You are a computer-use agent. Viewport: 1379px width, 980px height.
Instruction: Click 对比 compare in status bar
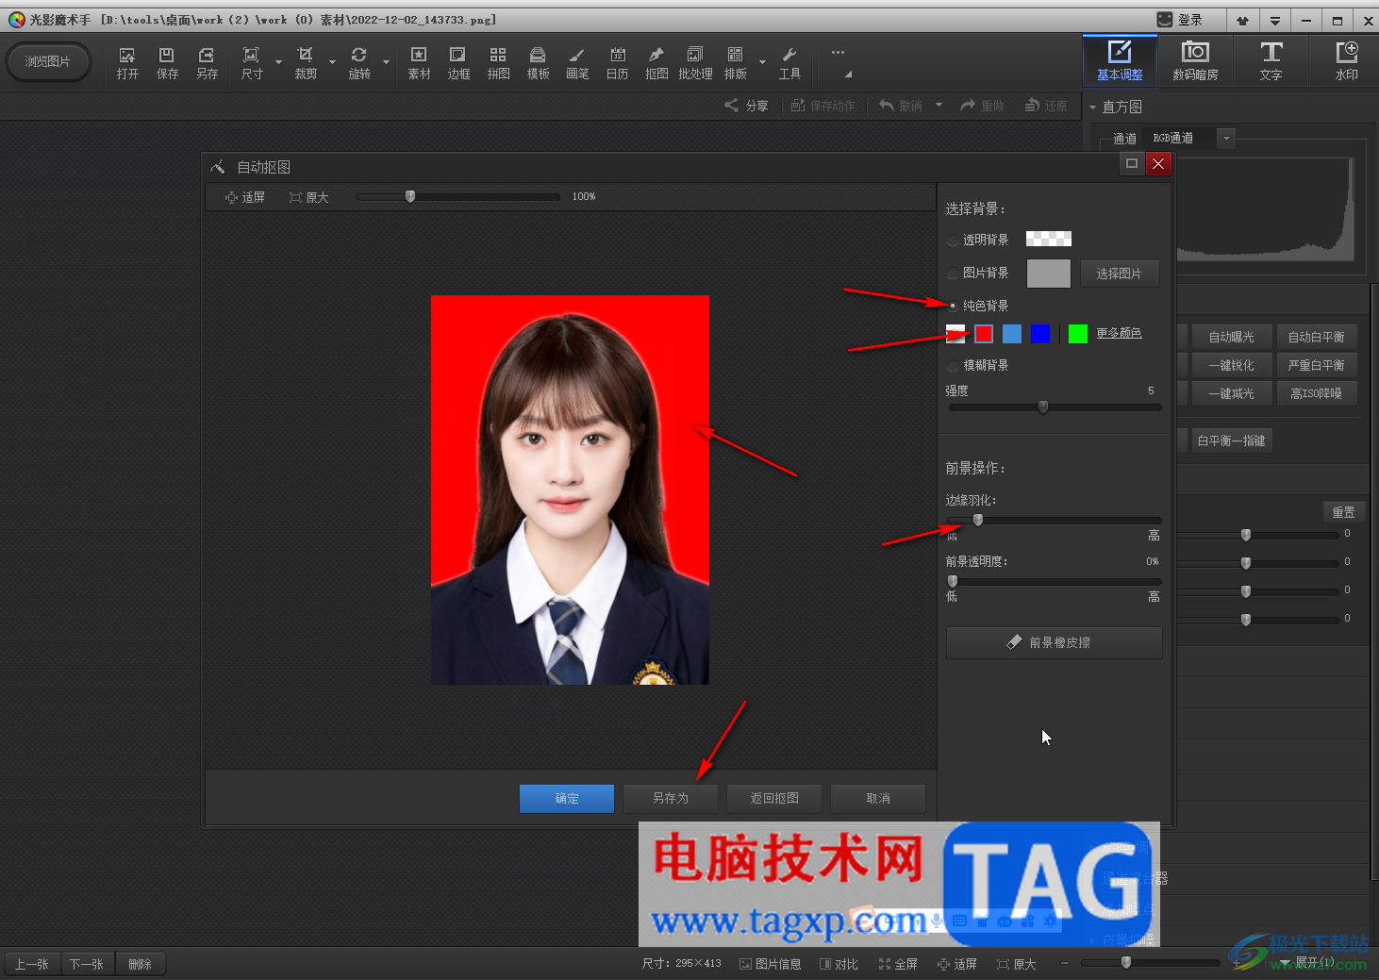pyautogui.click(x=839, y=964)
